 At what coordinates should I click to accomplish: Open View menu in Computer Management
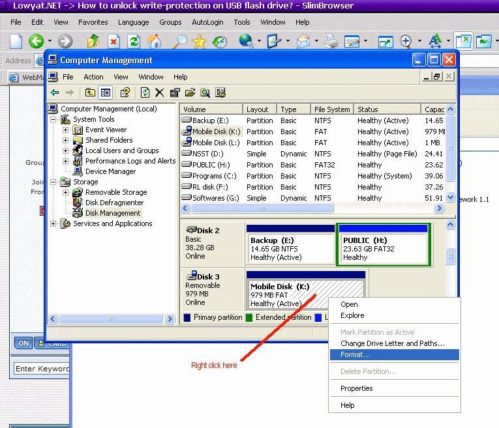(x=121, y=77)
